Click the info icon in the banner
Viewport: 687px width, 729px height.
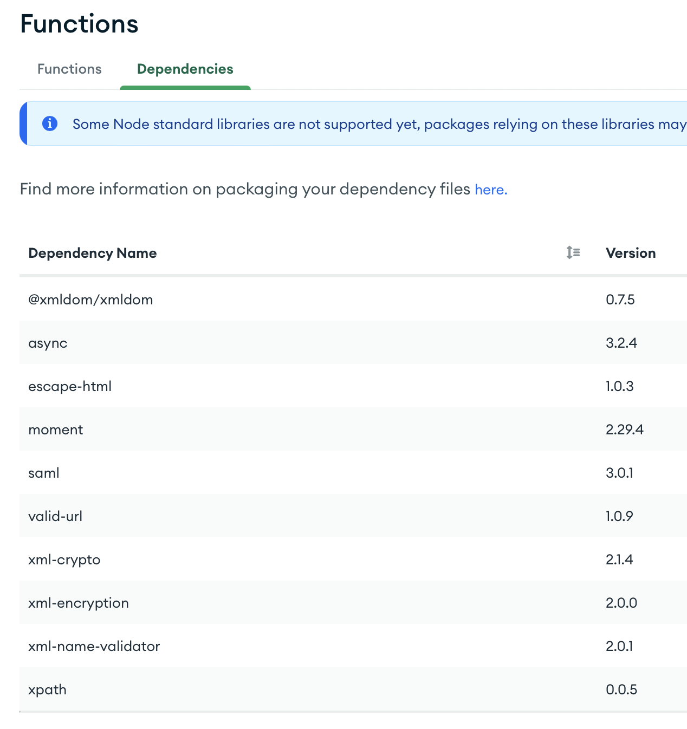pos(50,123)
